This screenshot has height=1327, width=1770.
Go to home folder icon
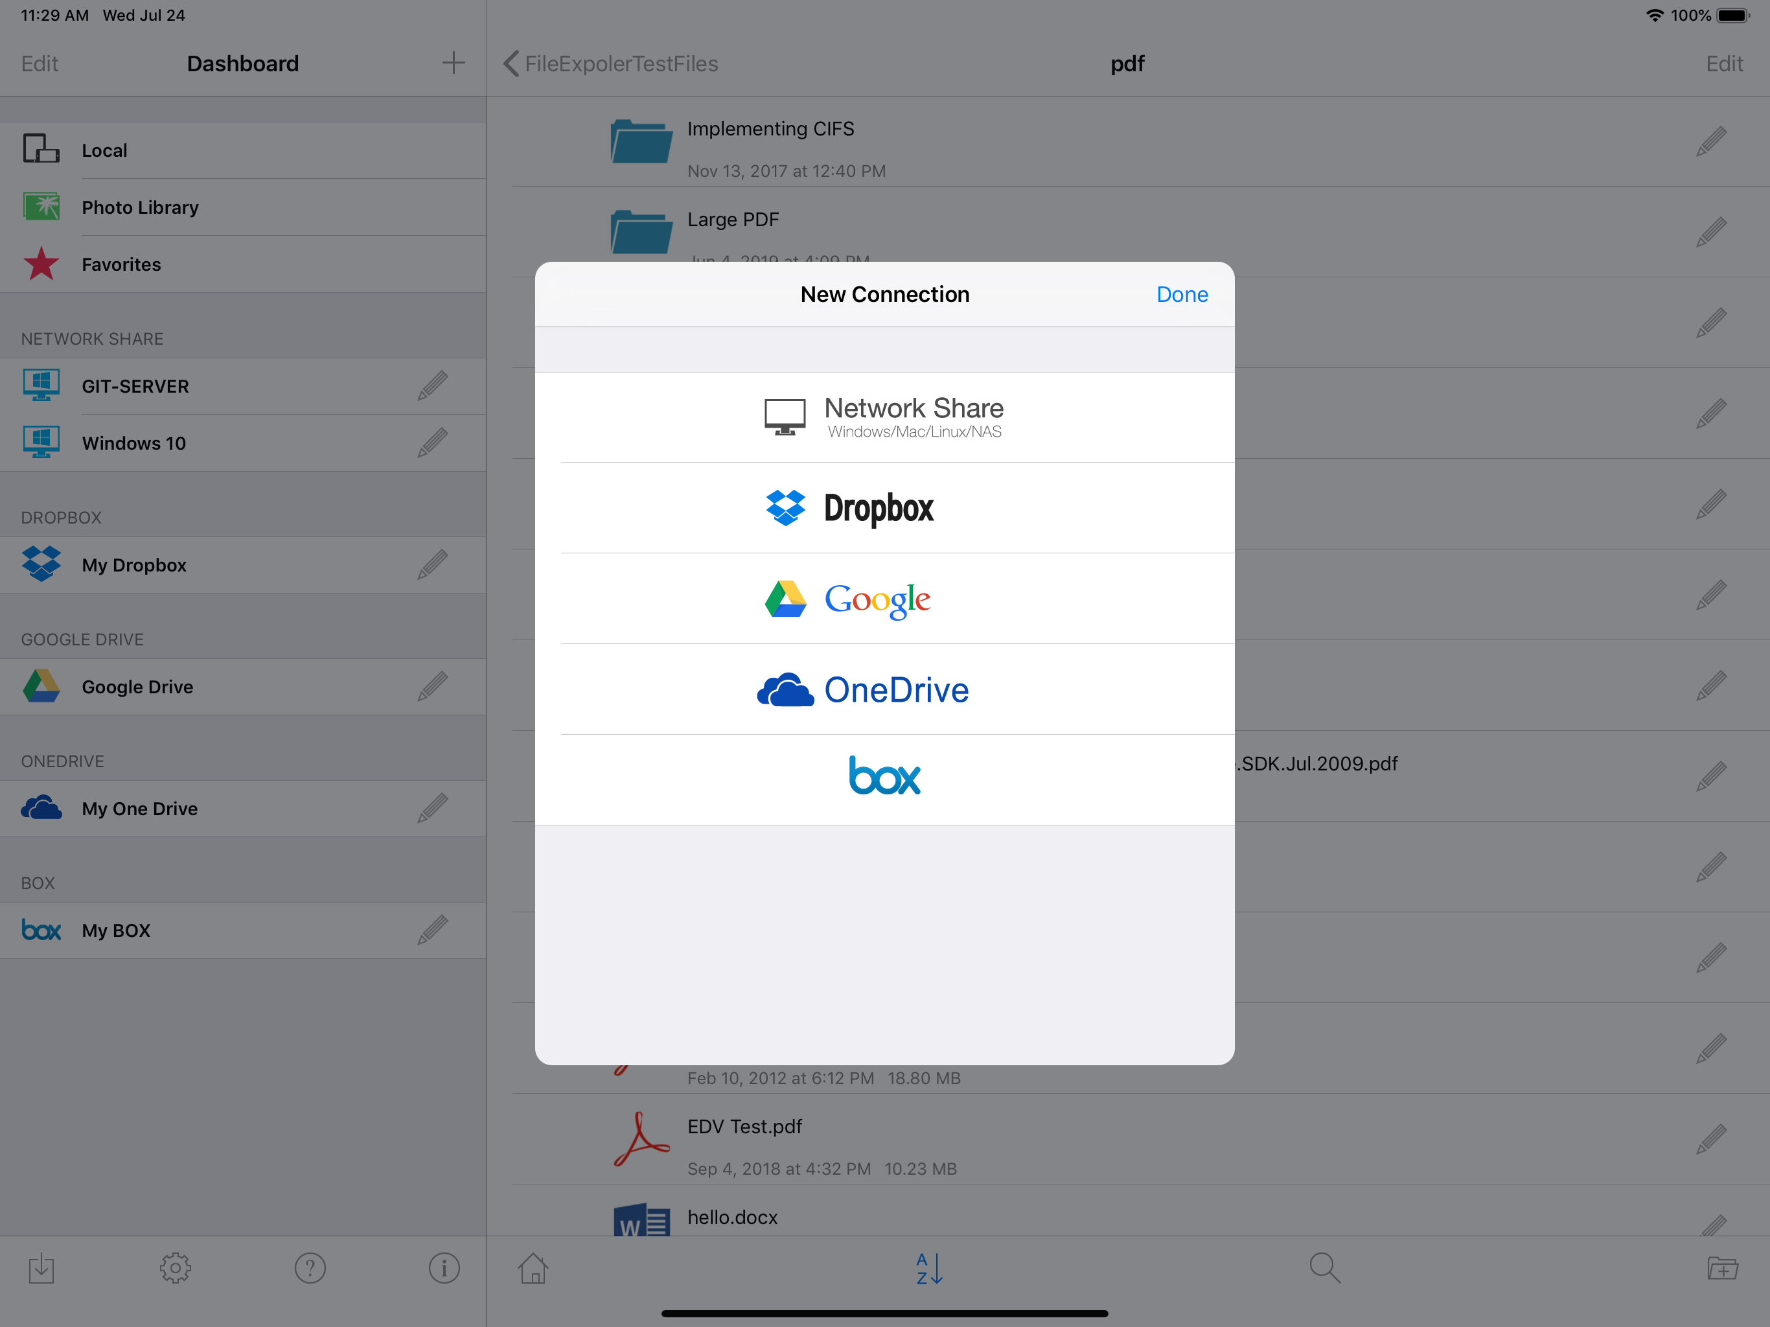533,1268
